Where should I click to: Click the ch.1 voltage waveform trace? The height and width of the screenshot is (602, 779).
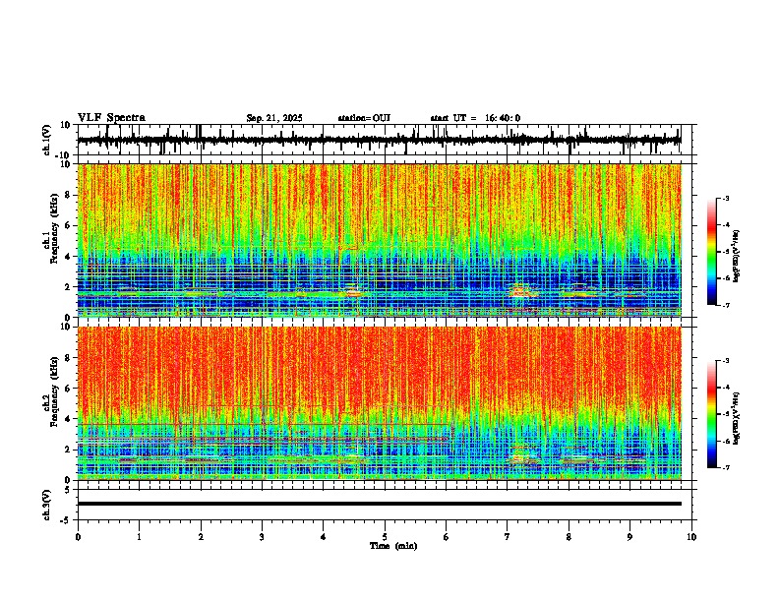pyautogui.click(x=379, y=140)
